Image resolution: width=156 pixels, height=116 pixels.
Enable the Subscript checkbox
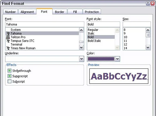point(9,81)
